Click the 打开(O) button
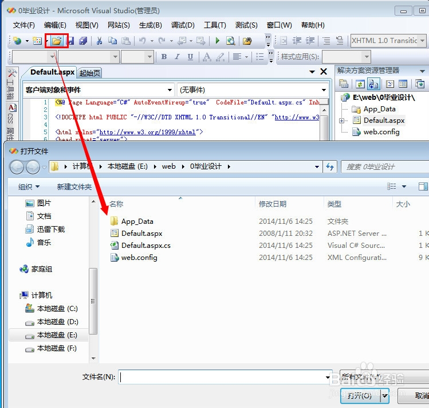 pyautogui.click(x=361, y=395)
